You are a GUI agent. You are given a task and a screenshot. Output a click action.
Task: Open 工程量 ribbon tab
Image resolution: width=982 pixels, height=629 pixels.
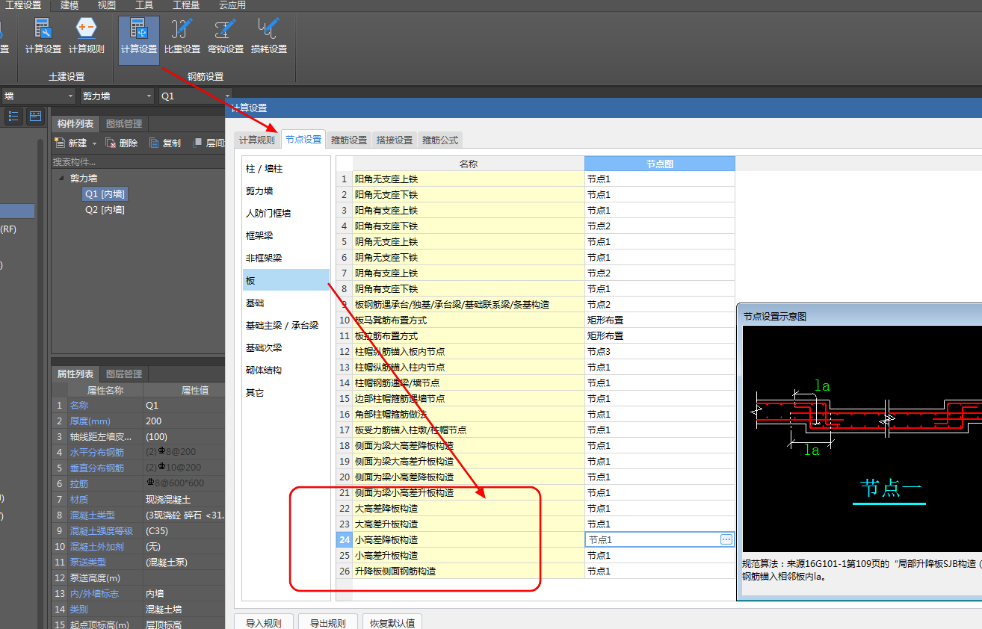186,5
